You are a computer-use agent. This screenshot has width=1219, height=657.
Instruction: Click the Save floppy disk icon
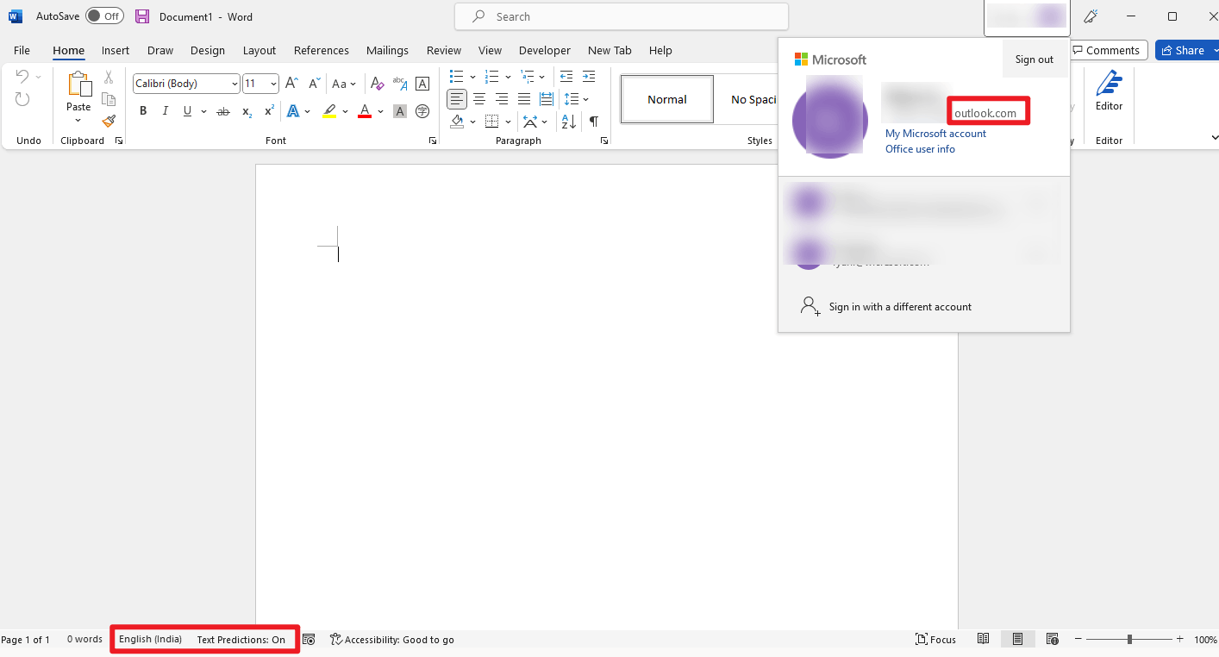[142, 16]
